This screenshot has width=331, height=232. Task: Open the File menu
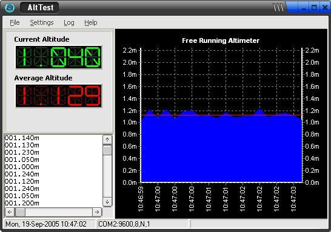click(15, 22)
